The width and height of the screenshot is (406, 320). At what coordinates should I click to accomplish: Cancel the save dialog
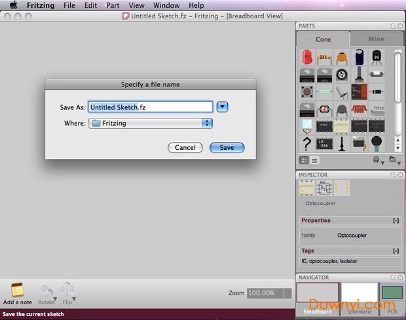coord(185,148)
